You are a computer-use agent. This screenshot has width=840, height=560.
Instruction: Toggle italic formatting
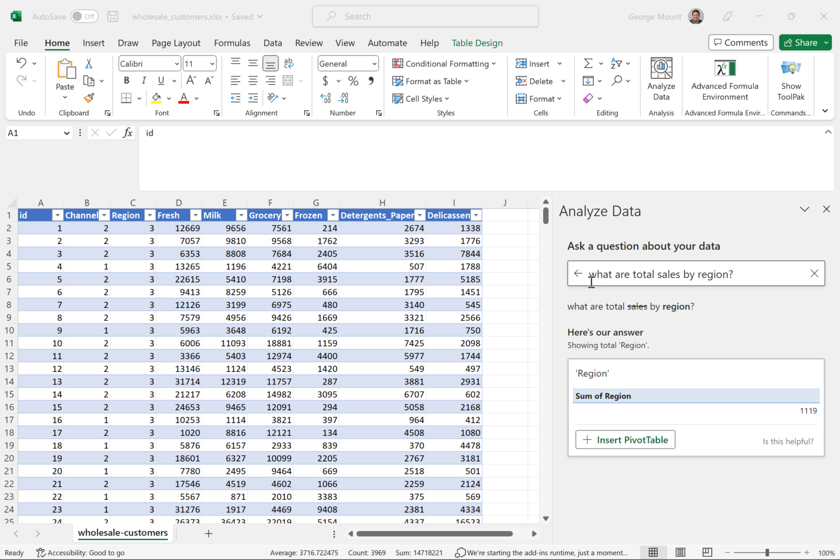(x=144, y=81)
